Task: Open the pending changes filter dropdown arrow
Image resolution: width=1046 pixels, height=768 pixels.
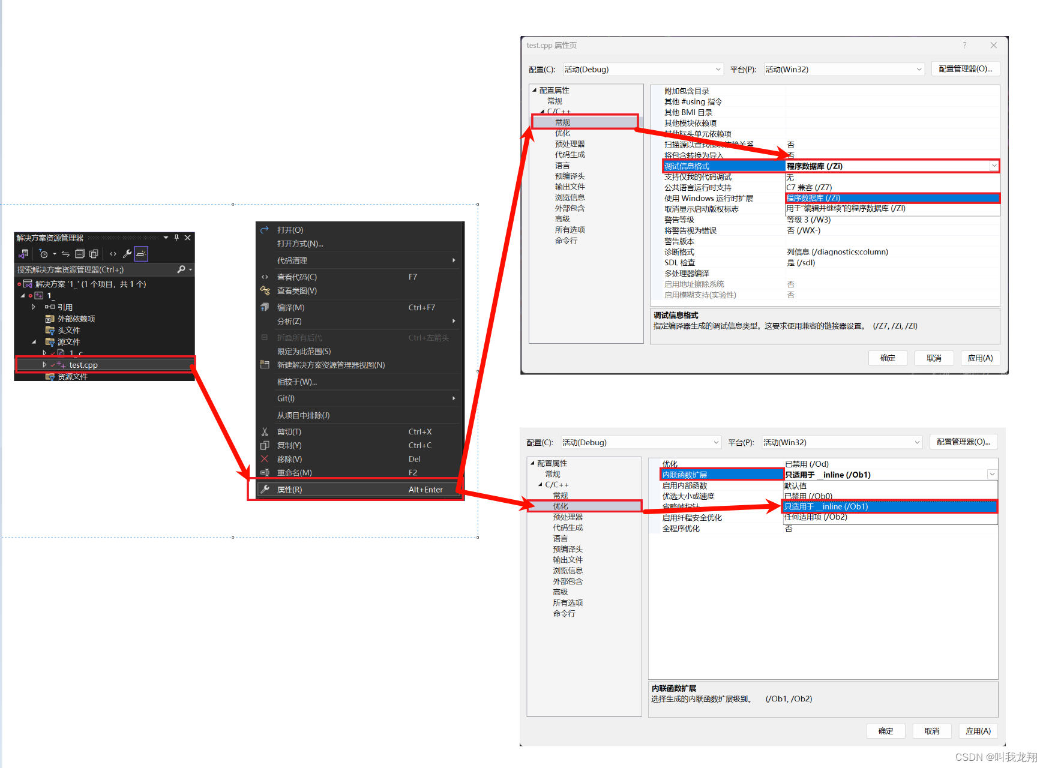Action: (x=54, y=254)
